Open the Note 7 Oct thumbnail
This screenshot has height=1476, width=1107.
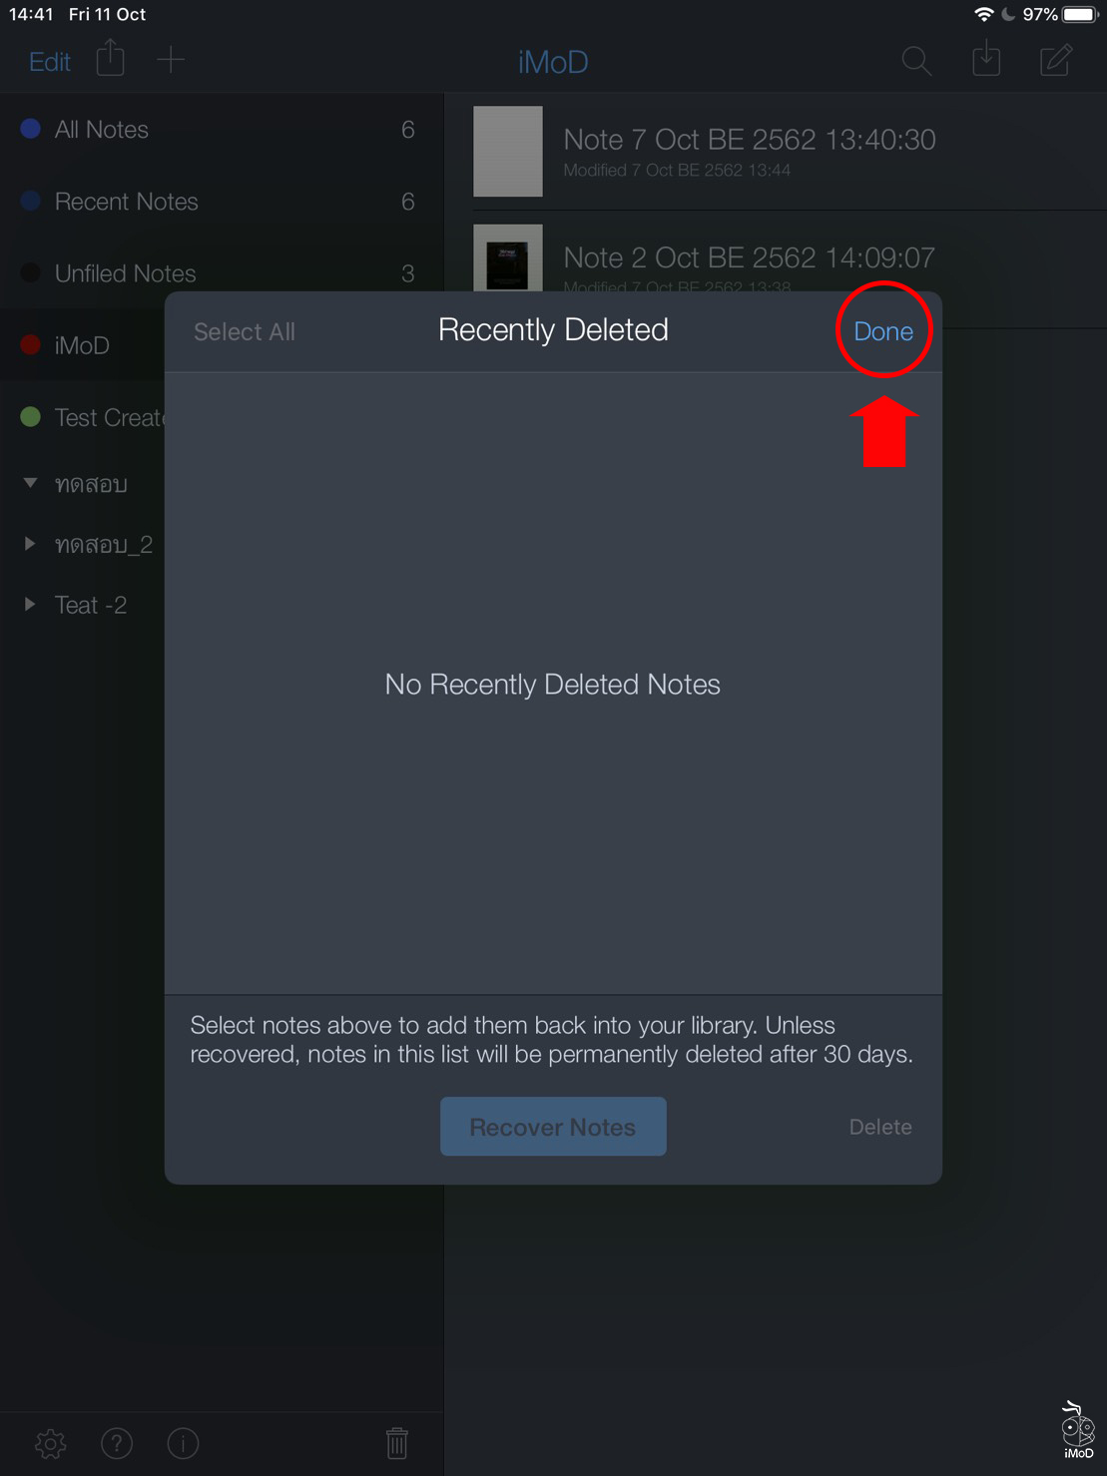507,151
